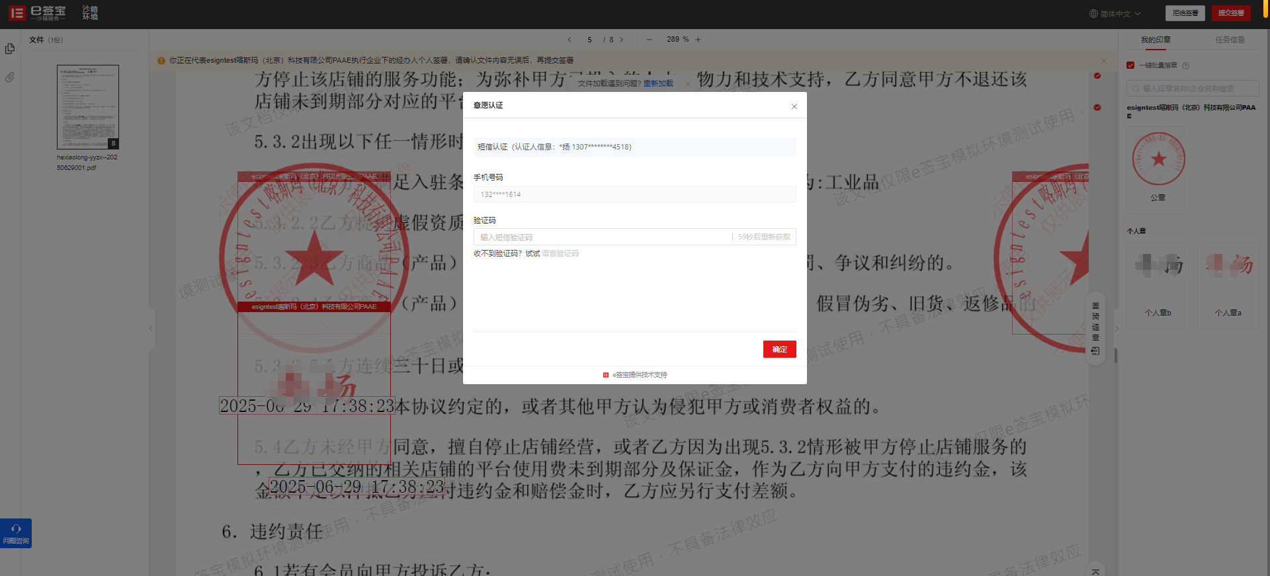Zoom out with the minus icon
The image size is (1270, 576).
pyautogui.click(x=650, y=40)
